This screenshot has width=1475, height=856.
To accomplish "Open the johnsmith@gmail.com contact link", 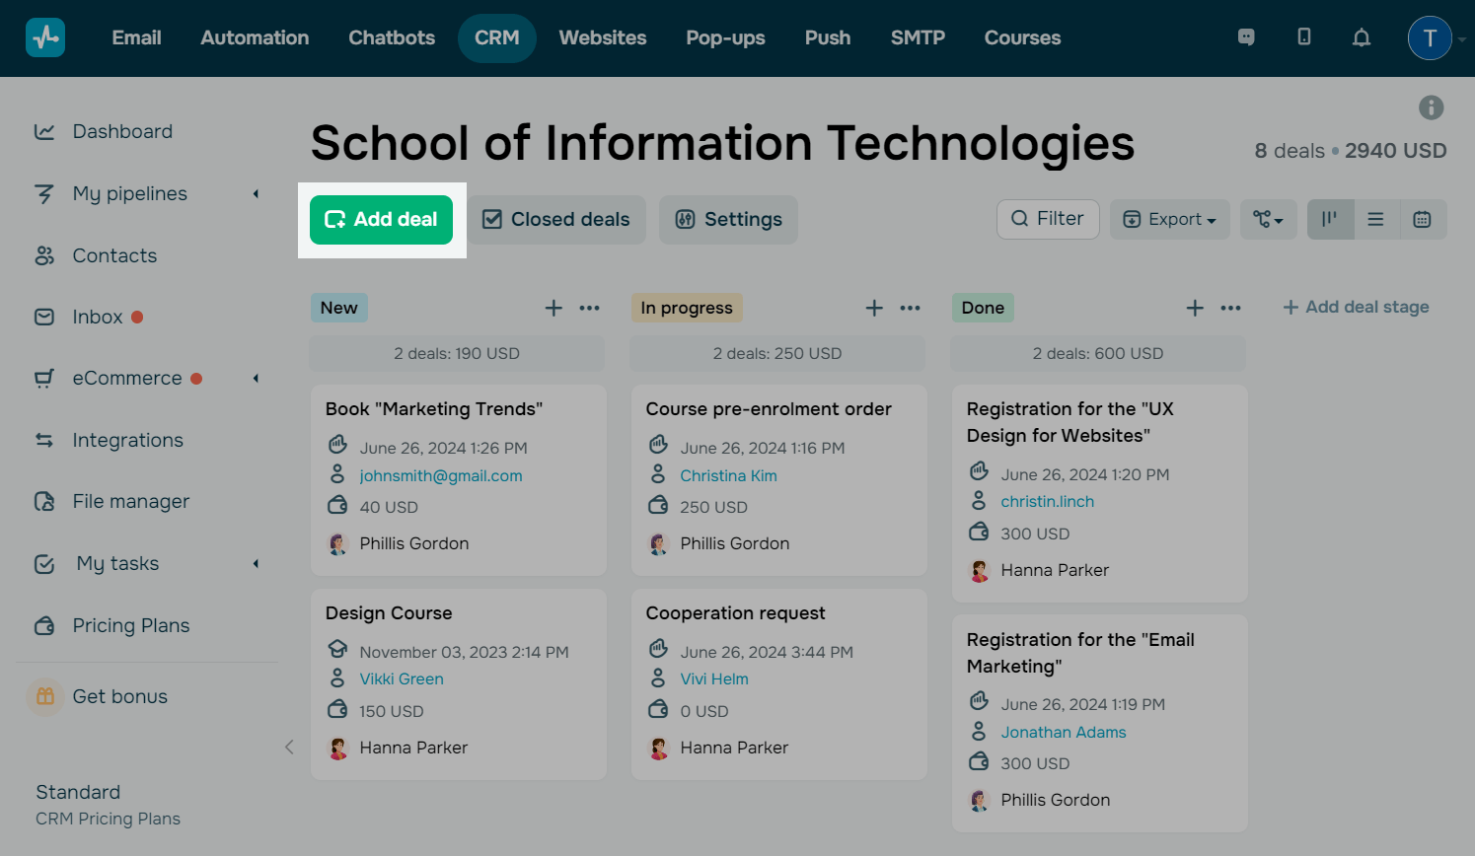I will point(440,475).
